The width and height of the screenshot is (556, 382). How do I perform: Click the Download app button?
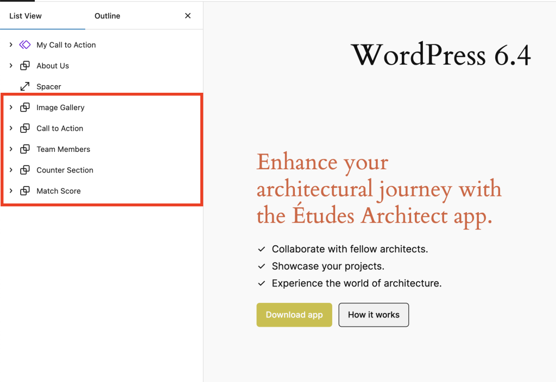[x=294, y=315]
